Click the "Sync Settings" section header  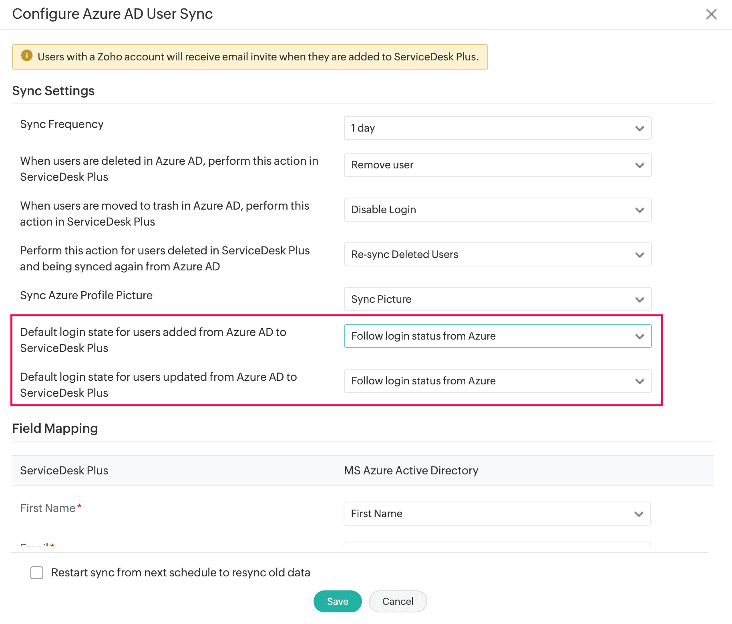[53, 91]
